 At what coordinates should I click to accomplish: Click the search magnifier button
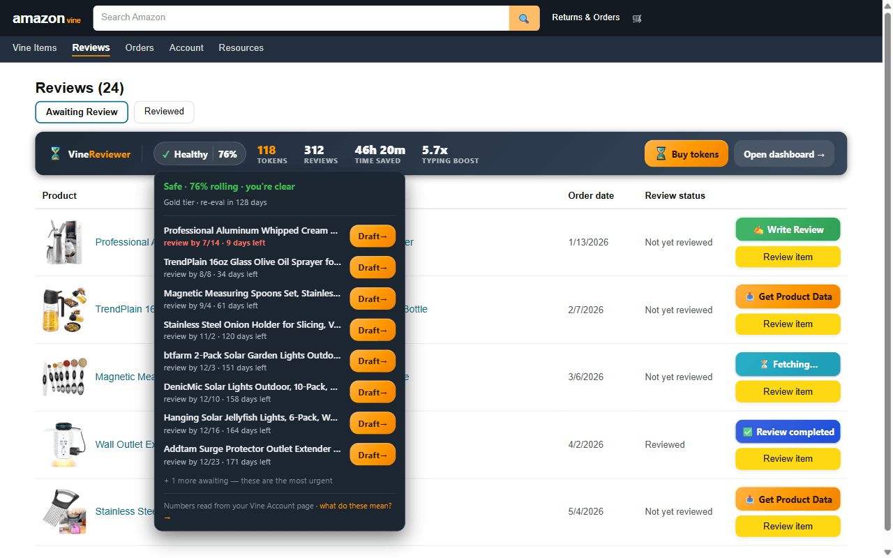point(524,18)
